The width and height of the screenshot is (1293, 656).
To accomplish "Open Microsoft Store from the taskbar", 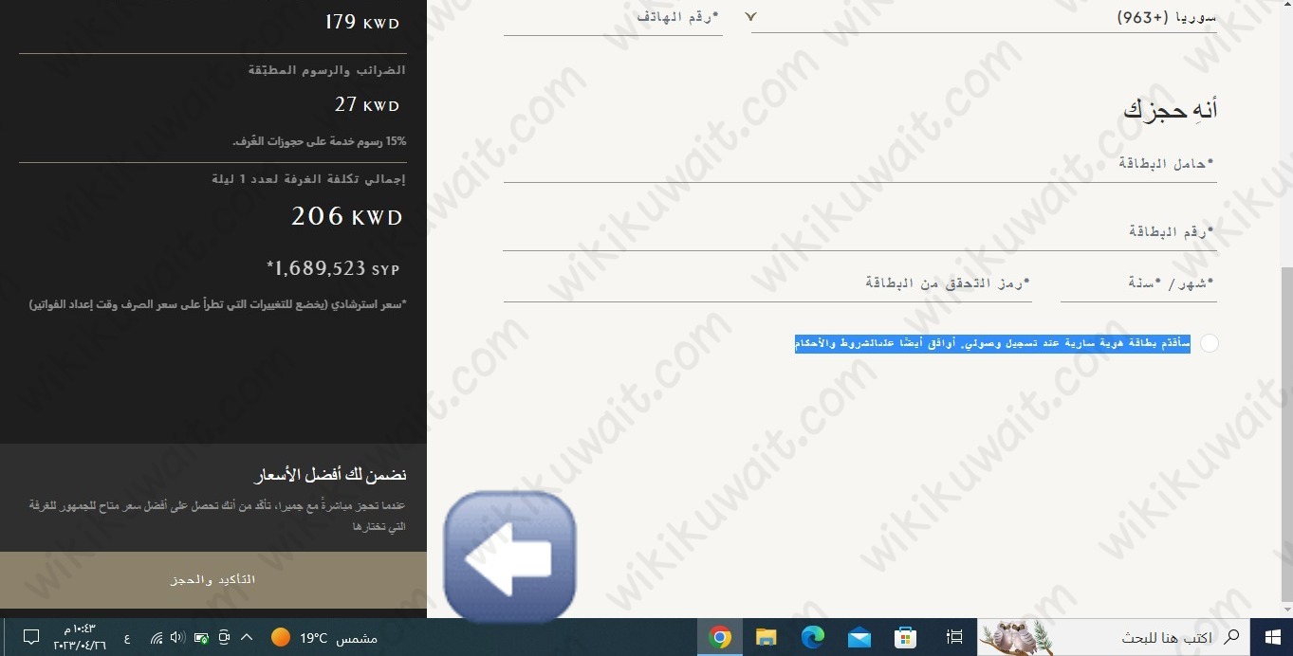I will coord(906,637).
